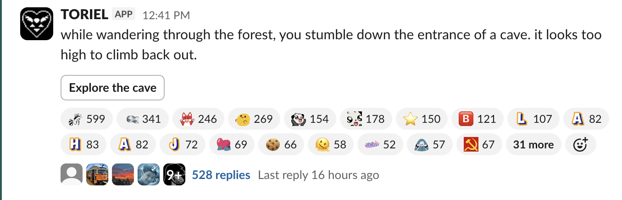
Task: Click the 12:41 PM message timestamp
Action: point(166,16)
